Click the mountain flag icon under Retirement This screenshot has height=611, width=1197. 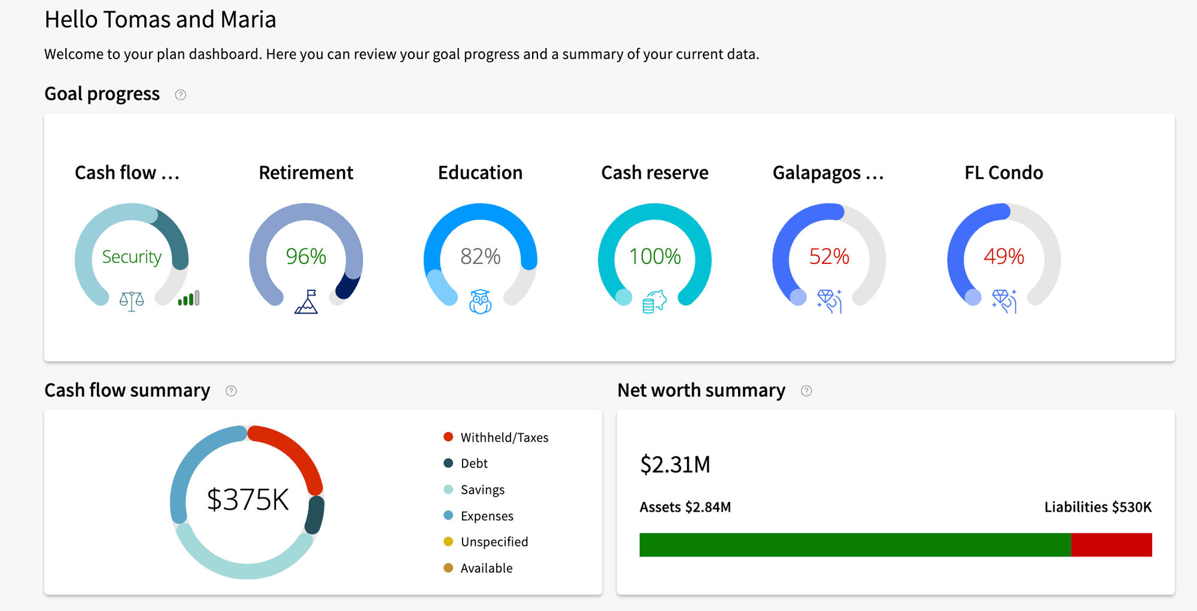tap(306, 302)
